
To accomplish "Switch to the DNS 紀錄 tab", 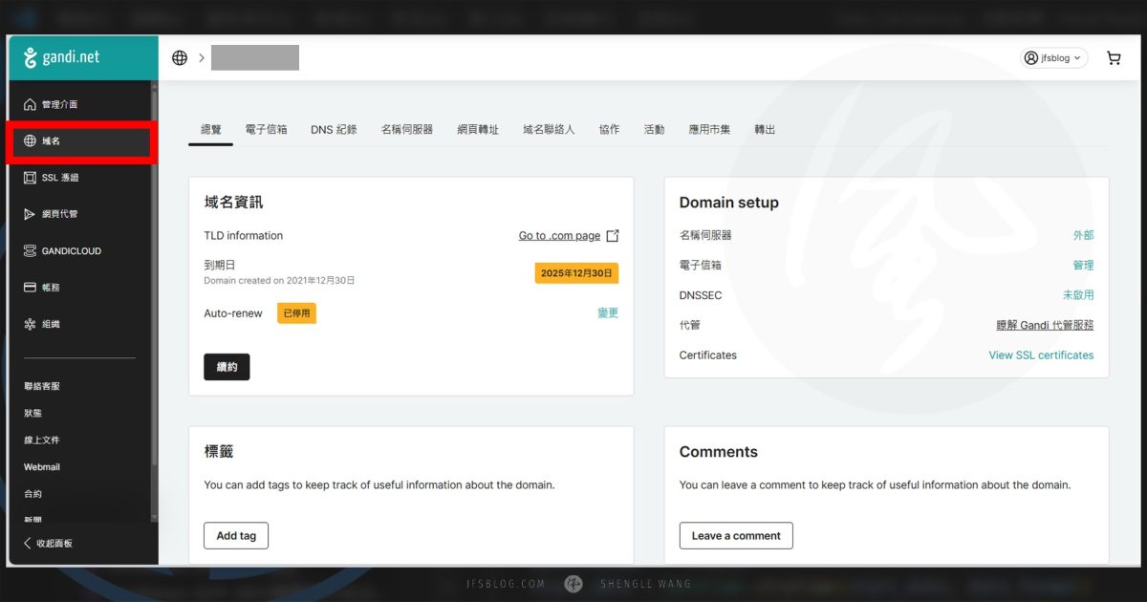I will (x=334, y=129).
